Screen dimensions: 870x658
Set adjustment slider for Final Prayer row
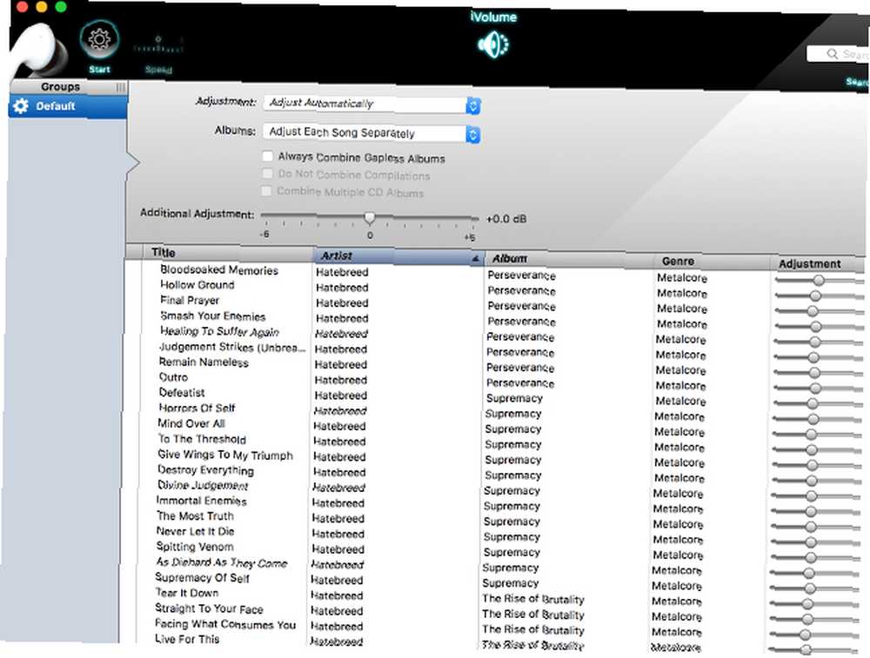[x=819, y=311]
